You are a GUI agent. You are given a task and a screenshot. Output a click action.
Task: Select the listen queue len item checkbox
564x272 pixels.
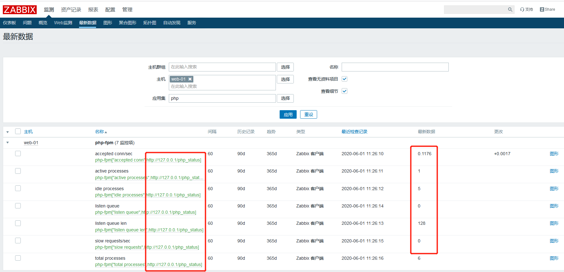(x=18, y=223)
